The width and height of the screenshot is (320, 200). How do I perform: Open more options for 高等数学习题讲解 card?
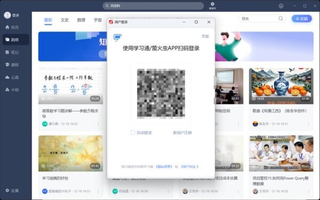(98, 124)
